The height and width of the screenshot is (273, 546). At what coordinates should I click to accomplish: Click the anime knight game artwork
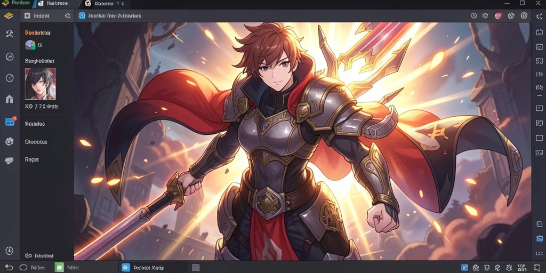pos(303,141)
